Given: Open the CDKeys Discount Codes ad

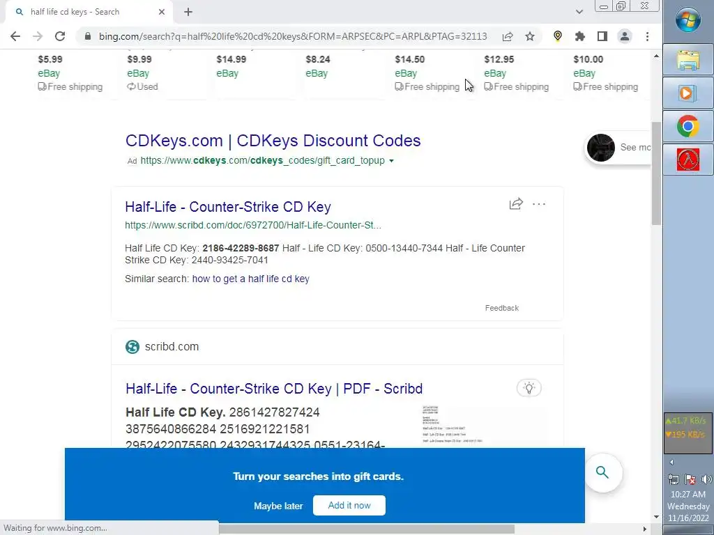Looking at the screenshot, I should (x=273, y=141).
